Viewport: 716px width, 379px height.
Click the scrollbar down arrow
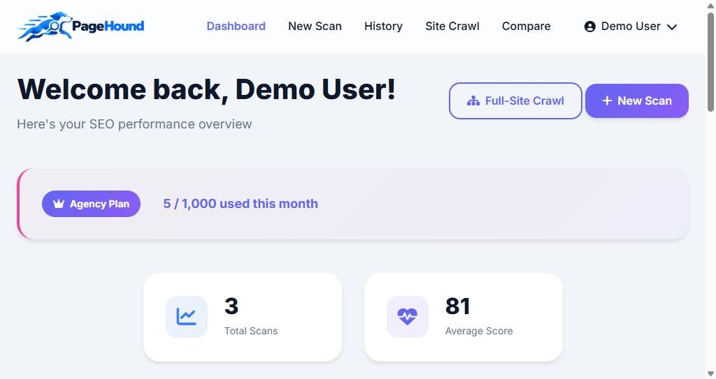[x=710, y=373]
